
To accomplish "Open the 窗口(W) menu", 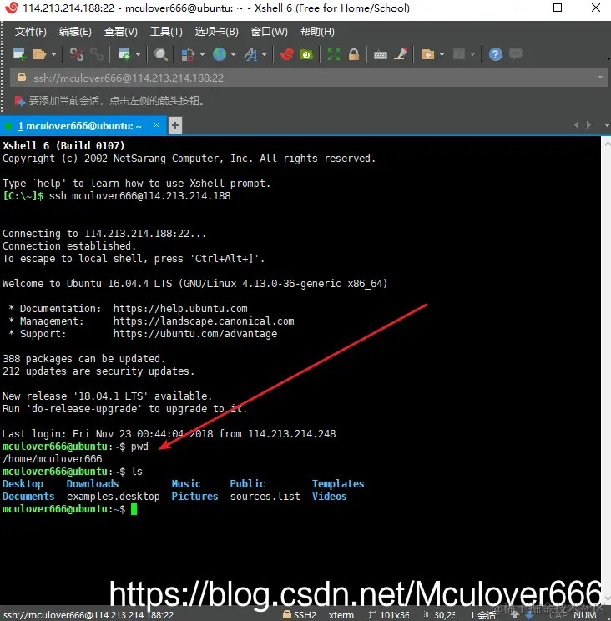I will pos(270,31).
